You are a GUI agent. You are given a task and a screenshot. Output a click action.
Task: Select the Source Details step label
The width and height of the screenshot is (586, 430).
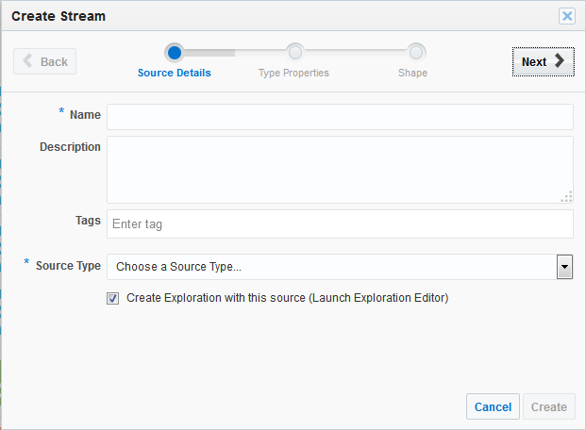click(175, 74)
